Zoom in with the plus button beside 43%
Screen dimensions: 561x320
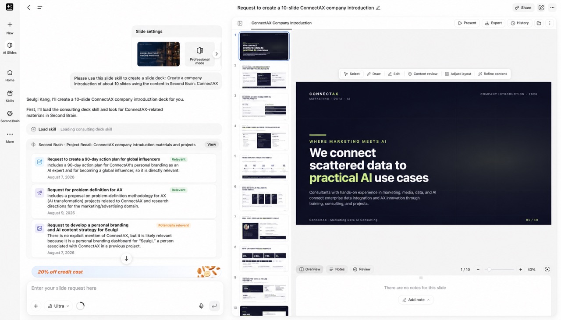pyautogui.click(x=521, y=270)
